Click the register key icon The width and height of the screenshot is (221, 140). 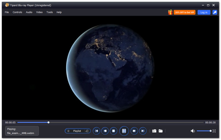(215, 12)
